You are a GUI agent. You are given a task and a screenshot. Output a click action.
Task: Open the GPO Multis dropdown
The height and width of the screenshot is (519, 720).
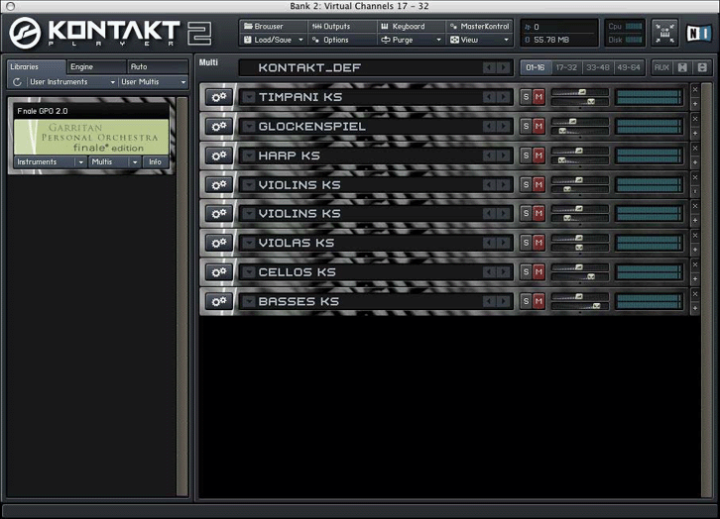(114, 161)
